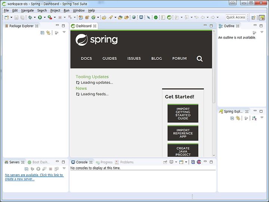The image size is (269, 202).
Task: Switch to the Problems tab
Action: [124, 162]
